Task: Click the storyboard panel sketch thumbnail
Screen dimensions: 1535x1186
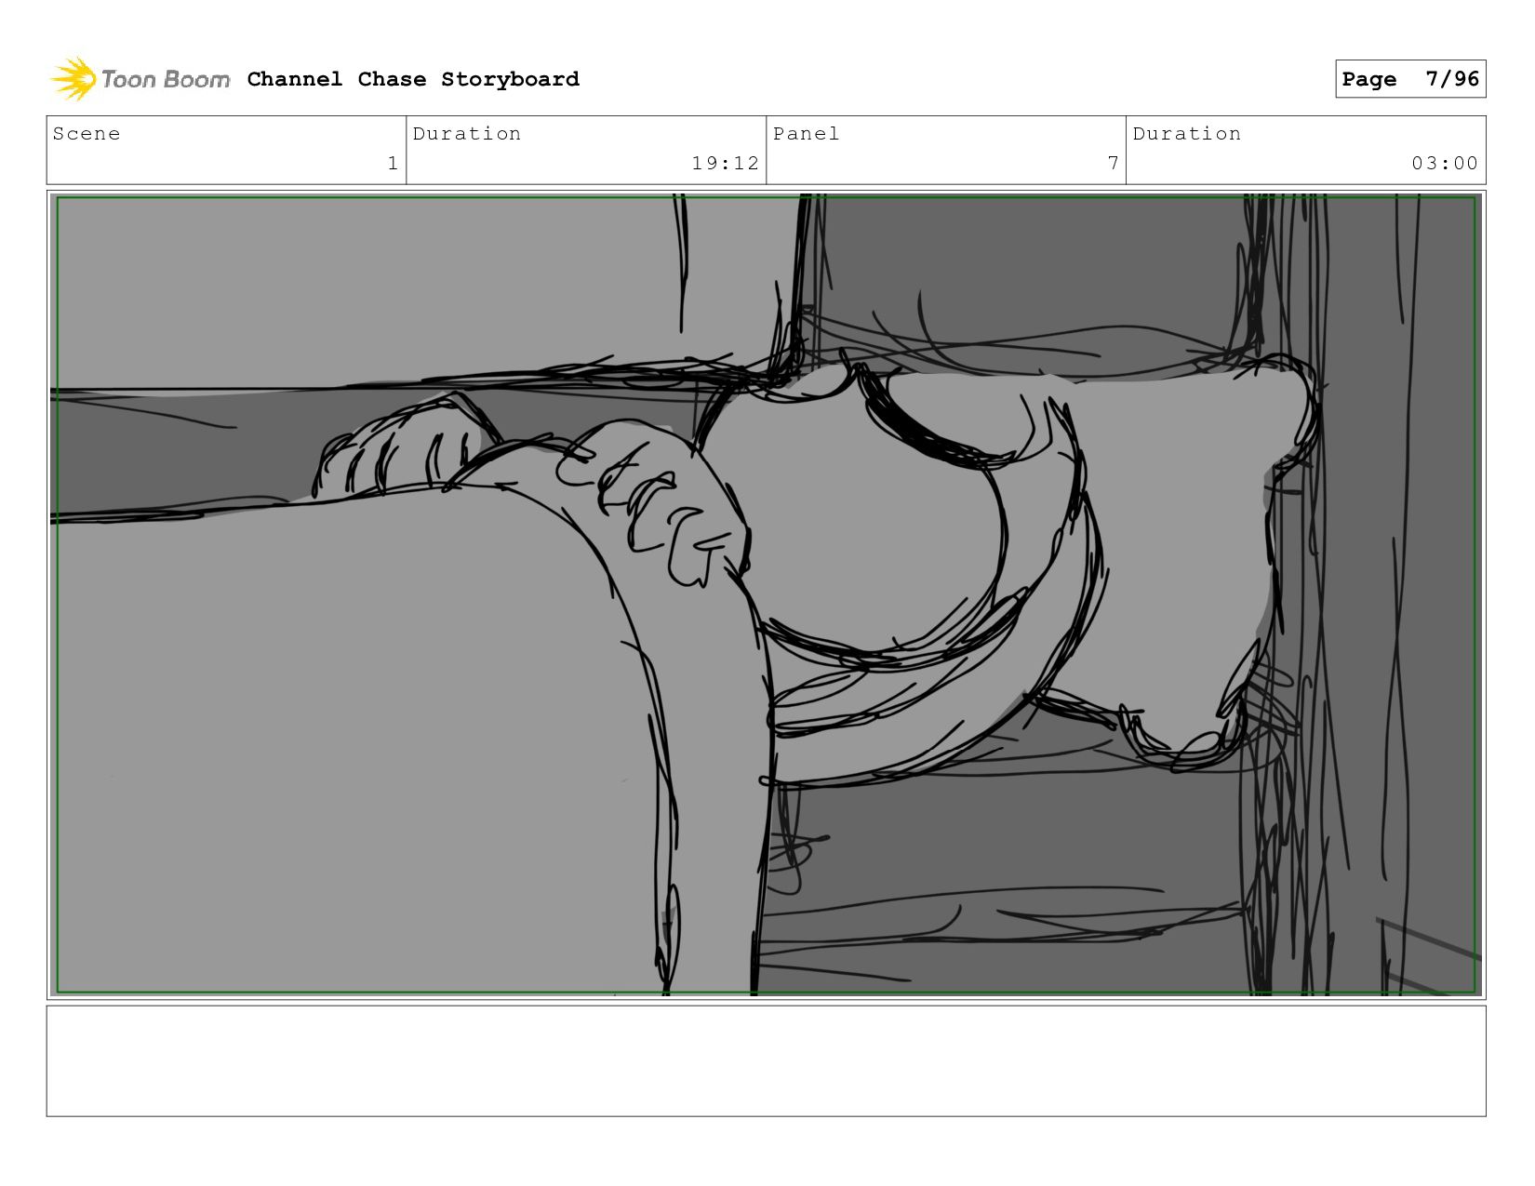Action: [767, 595]
